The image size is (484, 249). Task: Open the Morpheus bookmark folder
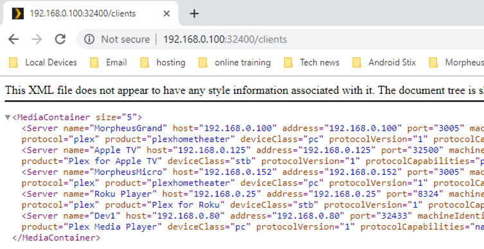click(456, 62)
